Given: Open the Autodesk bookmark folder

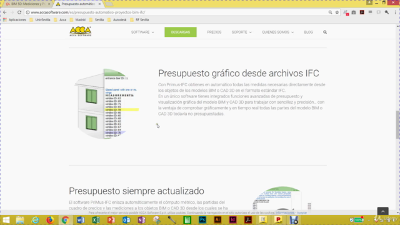Looking at the screenshot, I should coord(117,19).
